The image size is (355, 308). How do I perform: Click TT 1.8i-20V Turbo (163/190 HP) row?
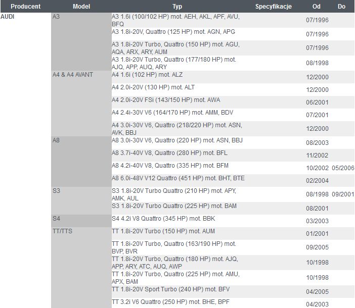click(233, 247)
